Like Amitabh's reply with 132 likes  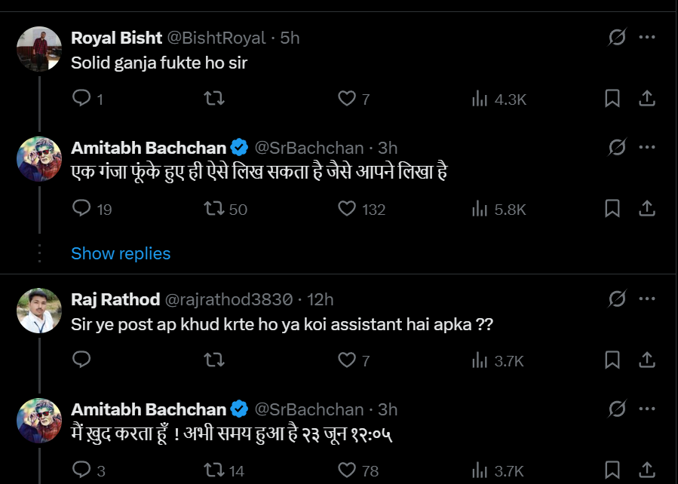pos(346,209)
